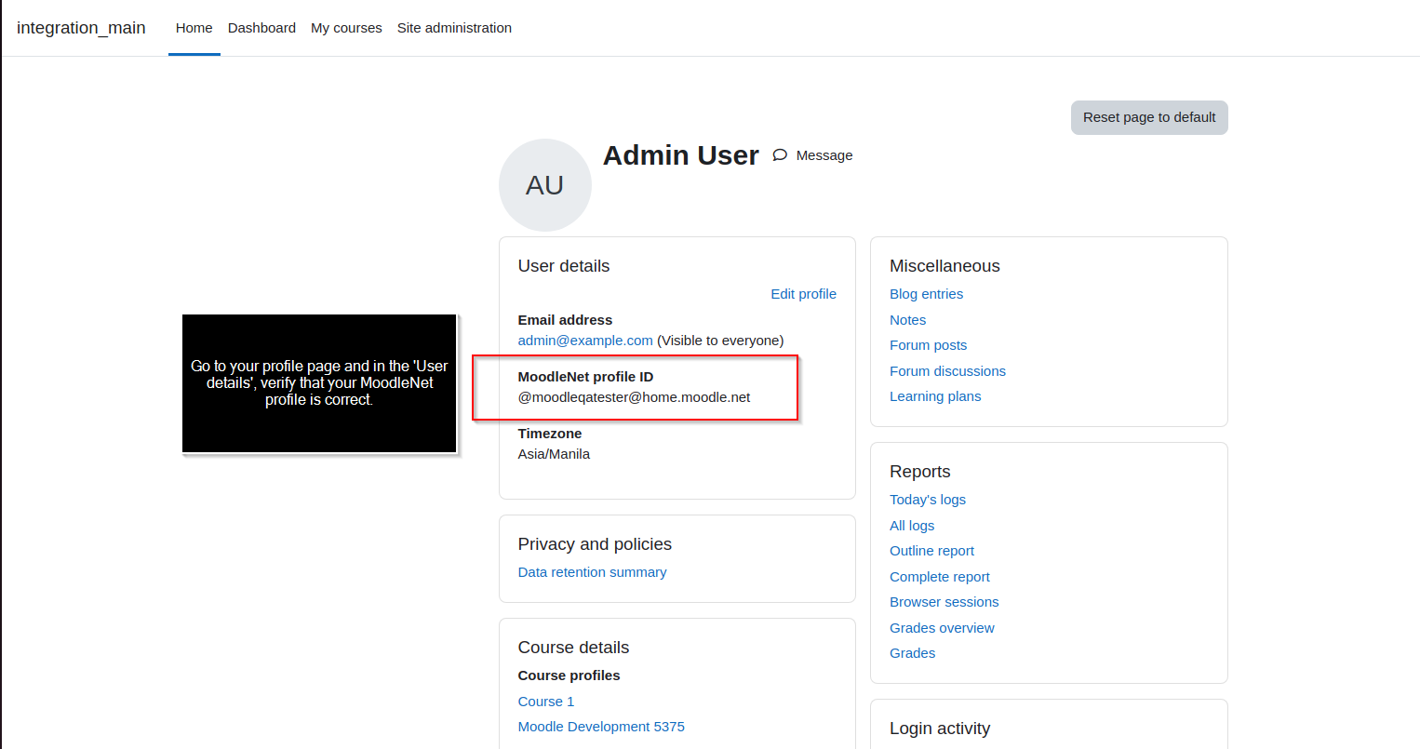1420x749 pixels.
Task: Open Notes under Miscellaneous
Action: pyautogui.click(x=907, y=320)
